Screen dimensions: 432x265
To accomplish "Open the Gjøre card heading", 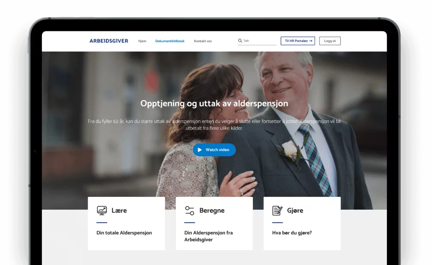I will click(x=295, y=211).
